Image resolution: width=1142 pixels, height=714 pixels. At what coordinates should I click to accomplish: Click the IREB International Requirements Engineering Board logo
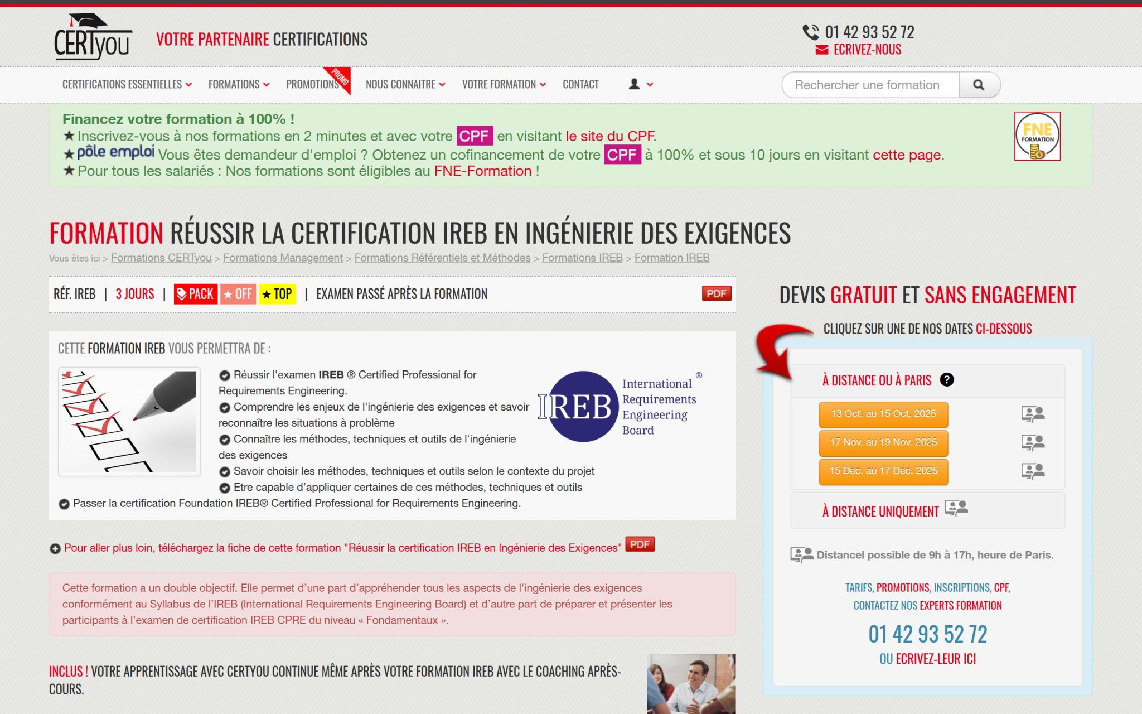coord(620,406)
